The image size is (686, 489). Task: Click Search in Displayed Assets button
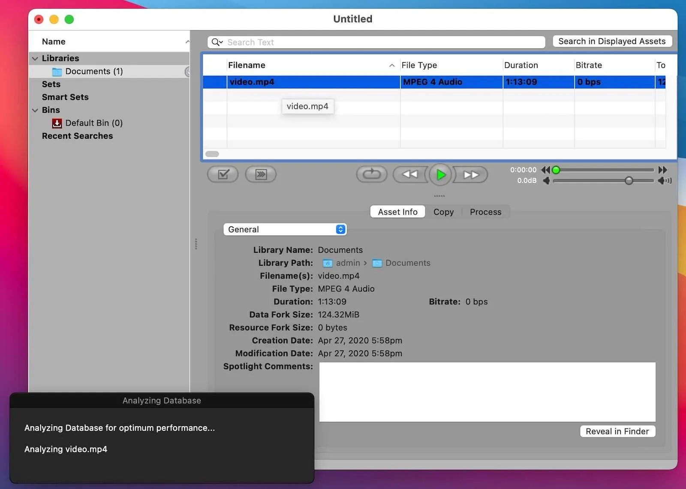(612, 41)
